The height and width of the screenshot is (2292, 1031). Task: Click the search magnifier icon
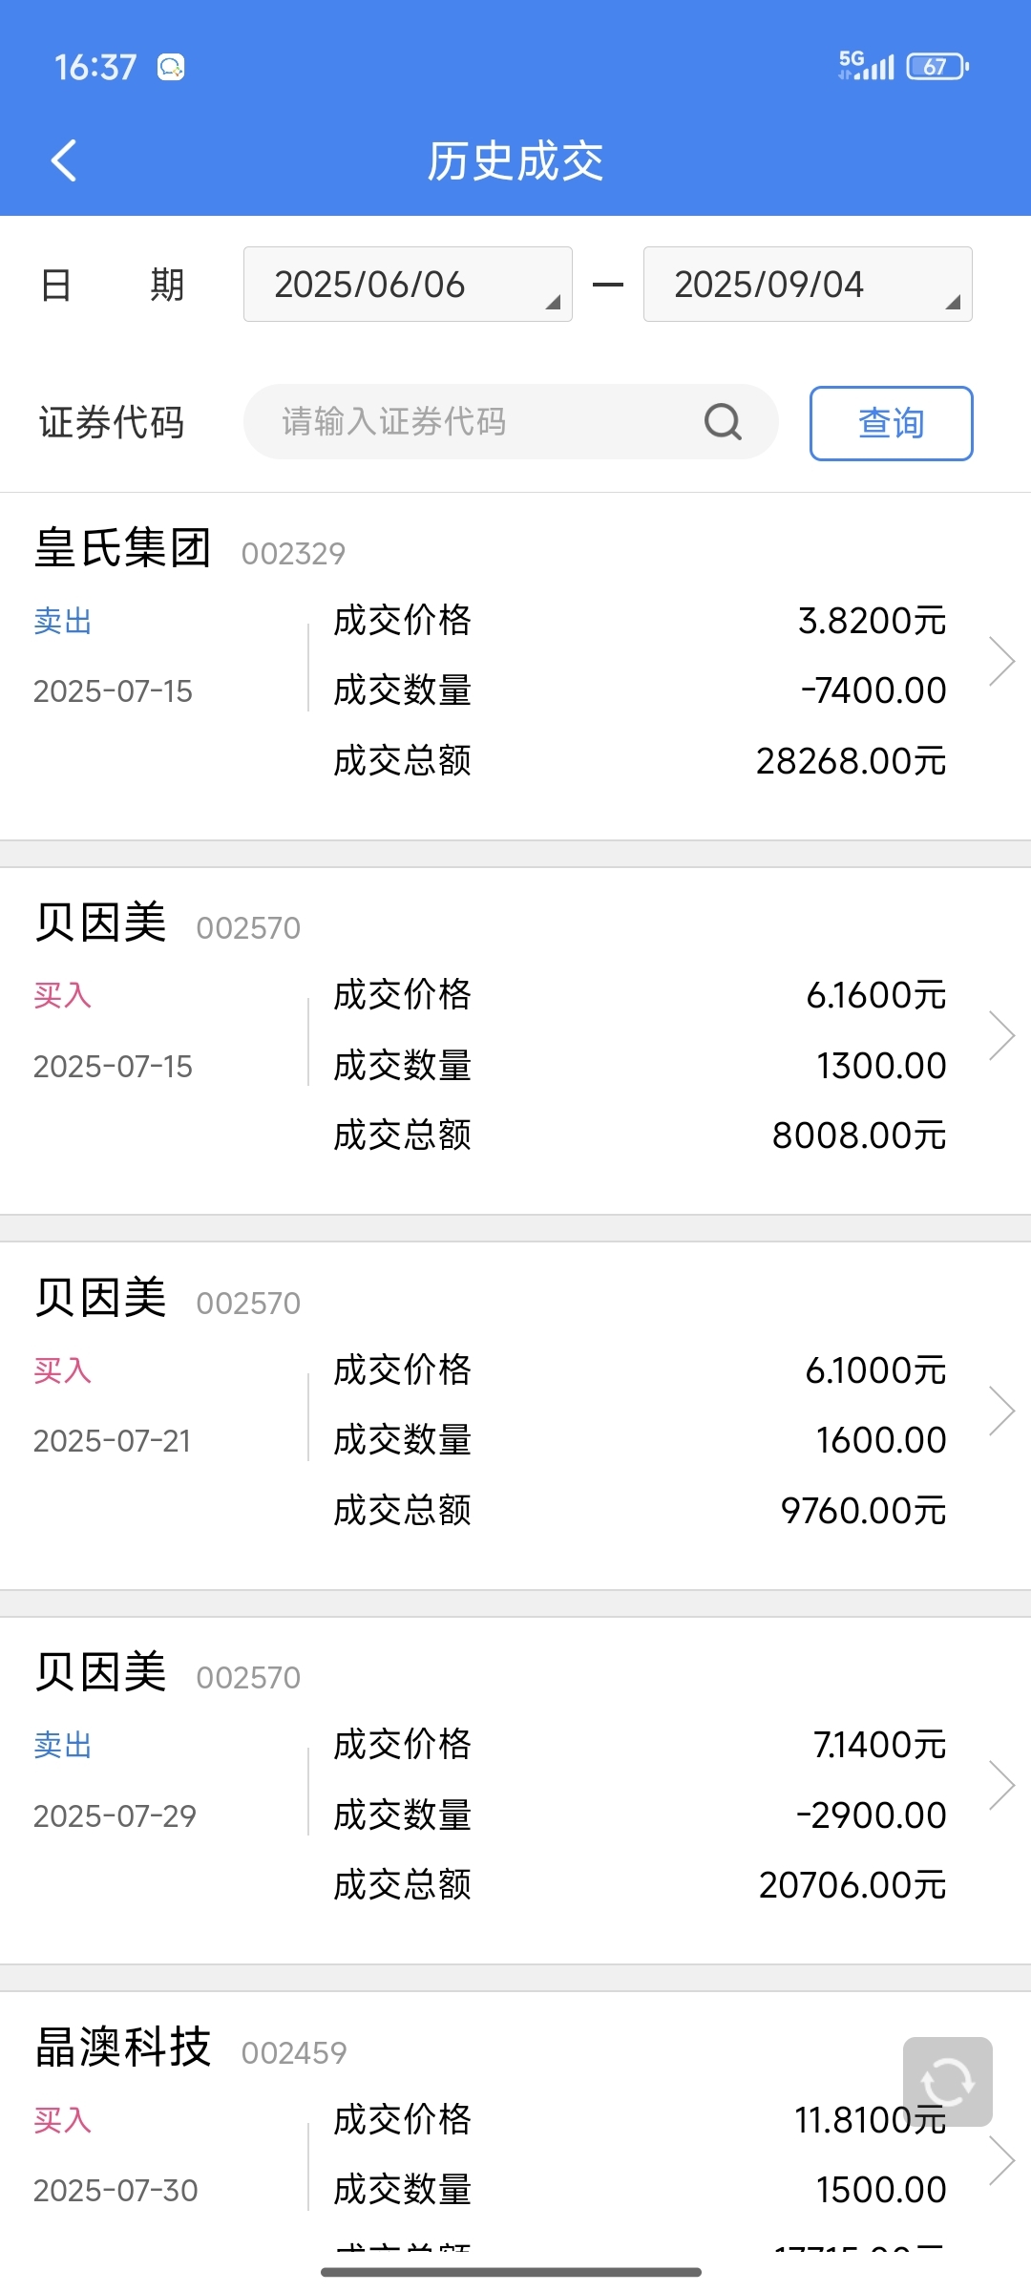723,421
